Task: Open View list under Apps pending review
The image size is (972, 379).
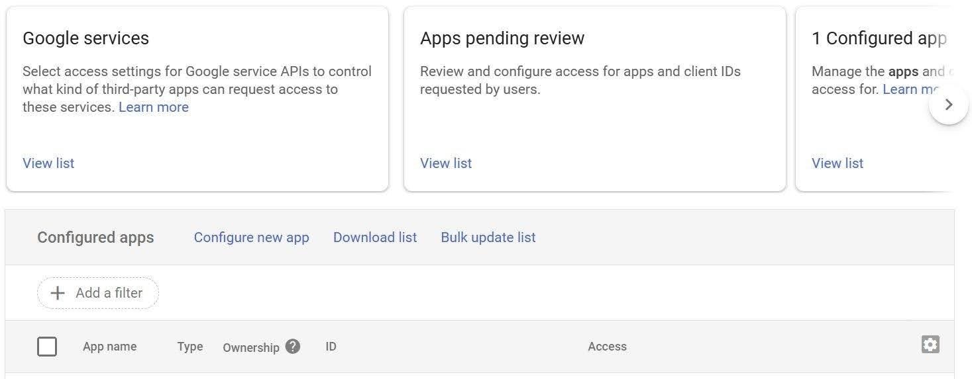Action: (x=446, y=163)
